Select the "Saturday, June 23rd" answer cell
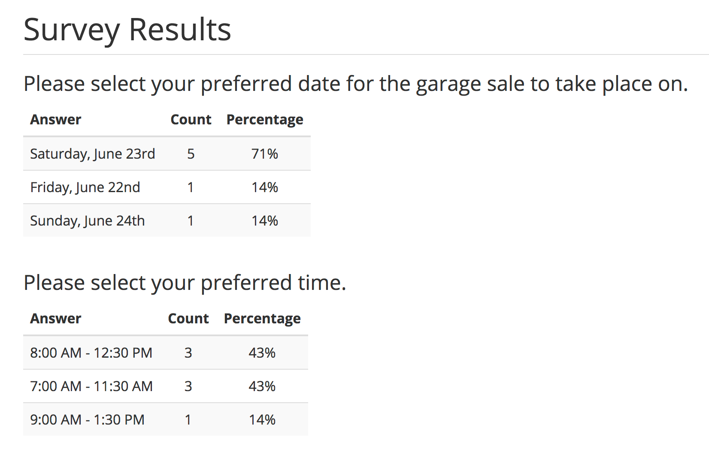 point(92,154)
